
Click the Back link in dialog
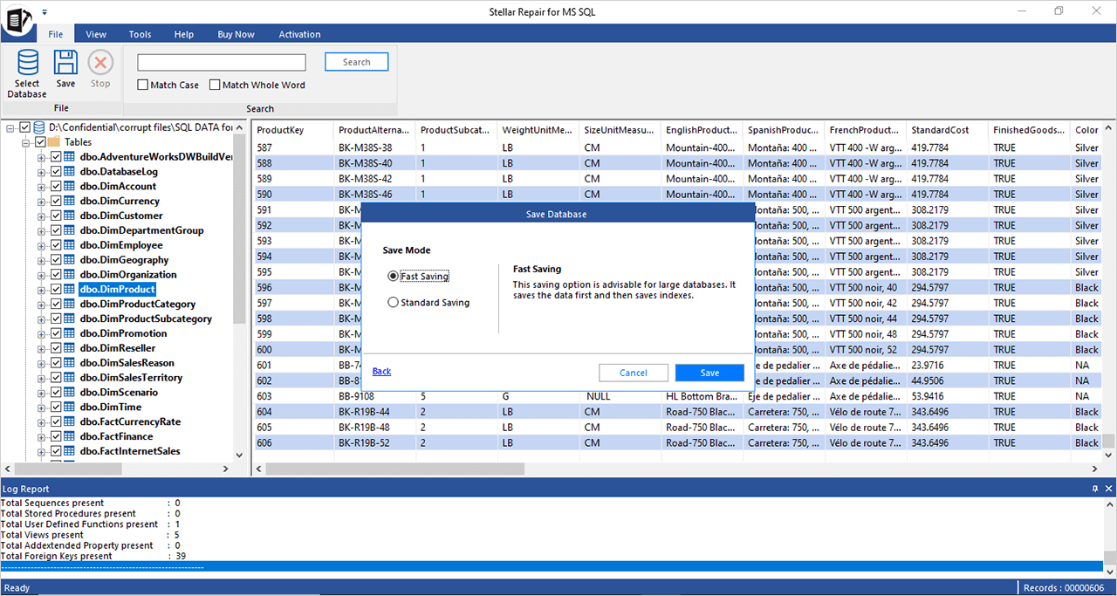(381, 372)
